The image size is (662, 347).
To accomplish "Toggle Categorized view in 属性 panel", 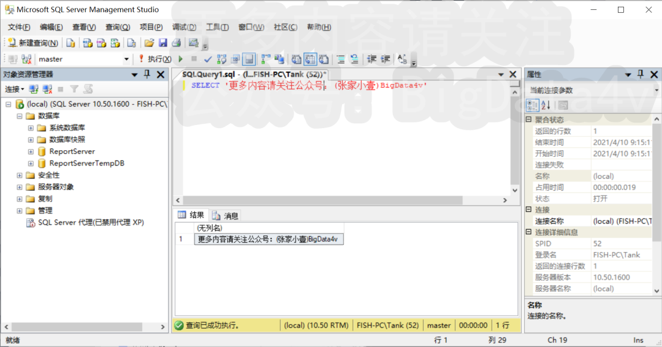I will tap(533, 105).
